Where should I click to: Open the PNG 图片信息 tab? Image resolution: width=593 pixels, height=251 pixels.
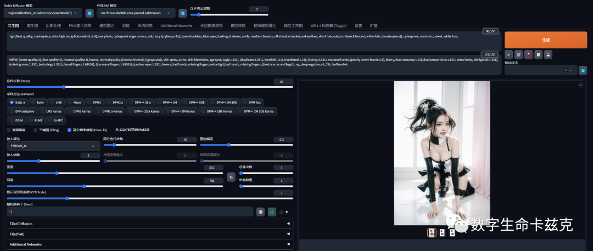click(x=80, y=26)
